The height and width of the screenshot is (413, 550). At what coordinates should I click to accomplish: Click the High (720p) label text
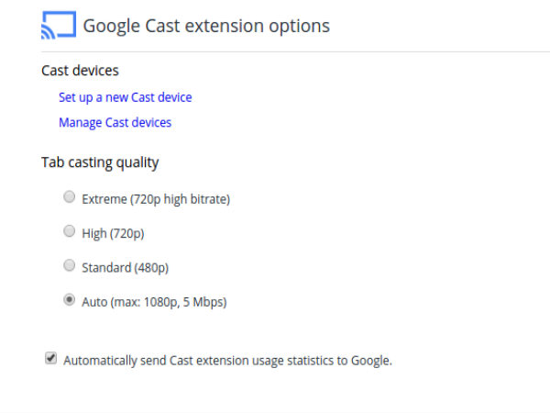(x=113, y=233)
